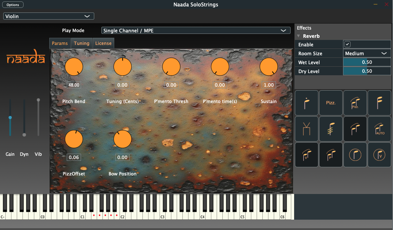The height and width of the screenshot is (230, 393).
Task: Click the Vib slider handle
Action: click(x=38, y=100)
